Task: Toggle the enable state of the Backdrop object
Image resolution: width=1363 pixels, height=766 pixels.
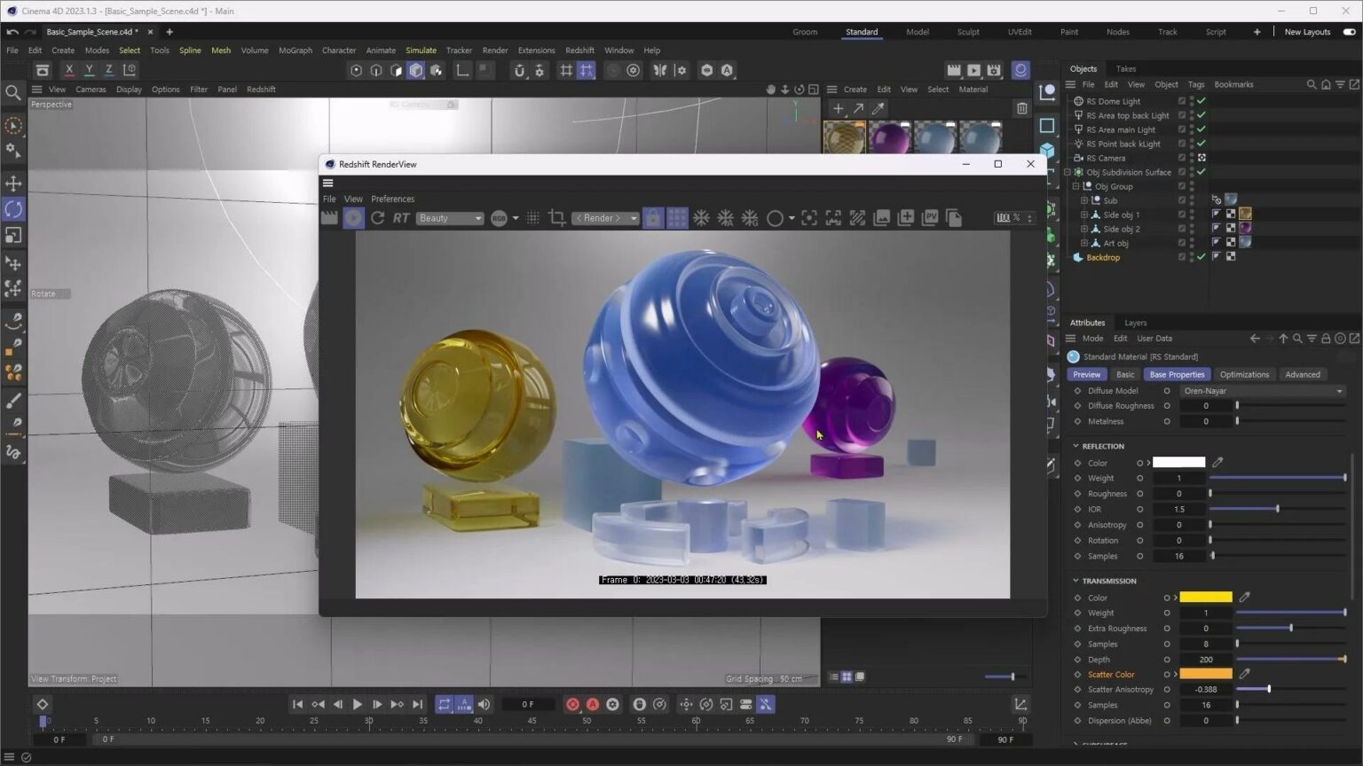Action: [x=1201, y=257]
